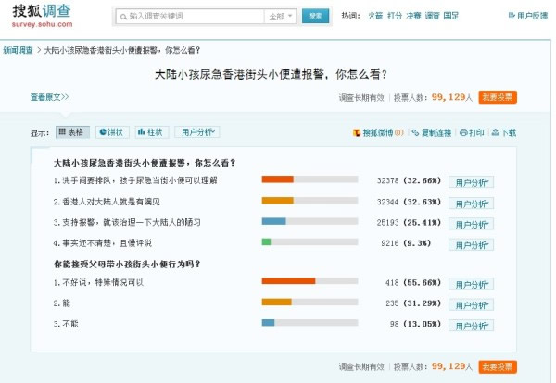Click the top orange 我要投票 button

[499, 96]
